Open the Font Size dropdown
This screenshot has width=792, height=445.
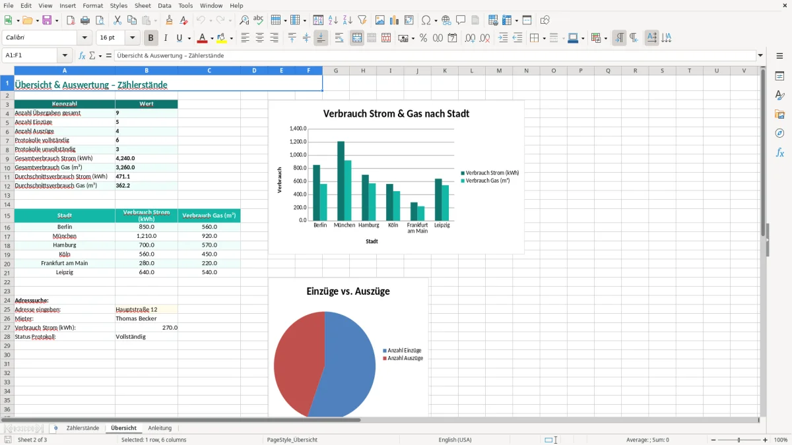[133, 38]
